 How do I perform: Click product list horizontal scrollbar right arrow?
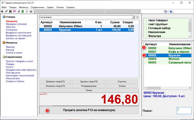[190, 88]
